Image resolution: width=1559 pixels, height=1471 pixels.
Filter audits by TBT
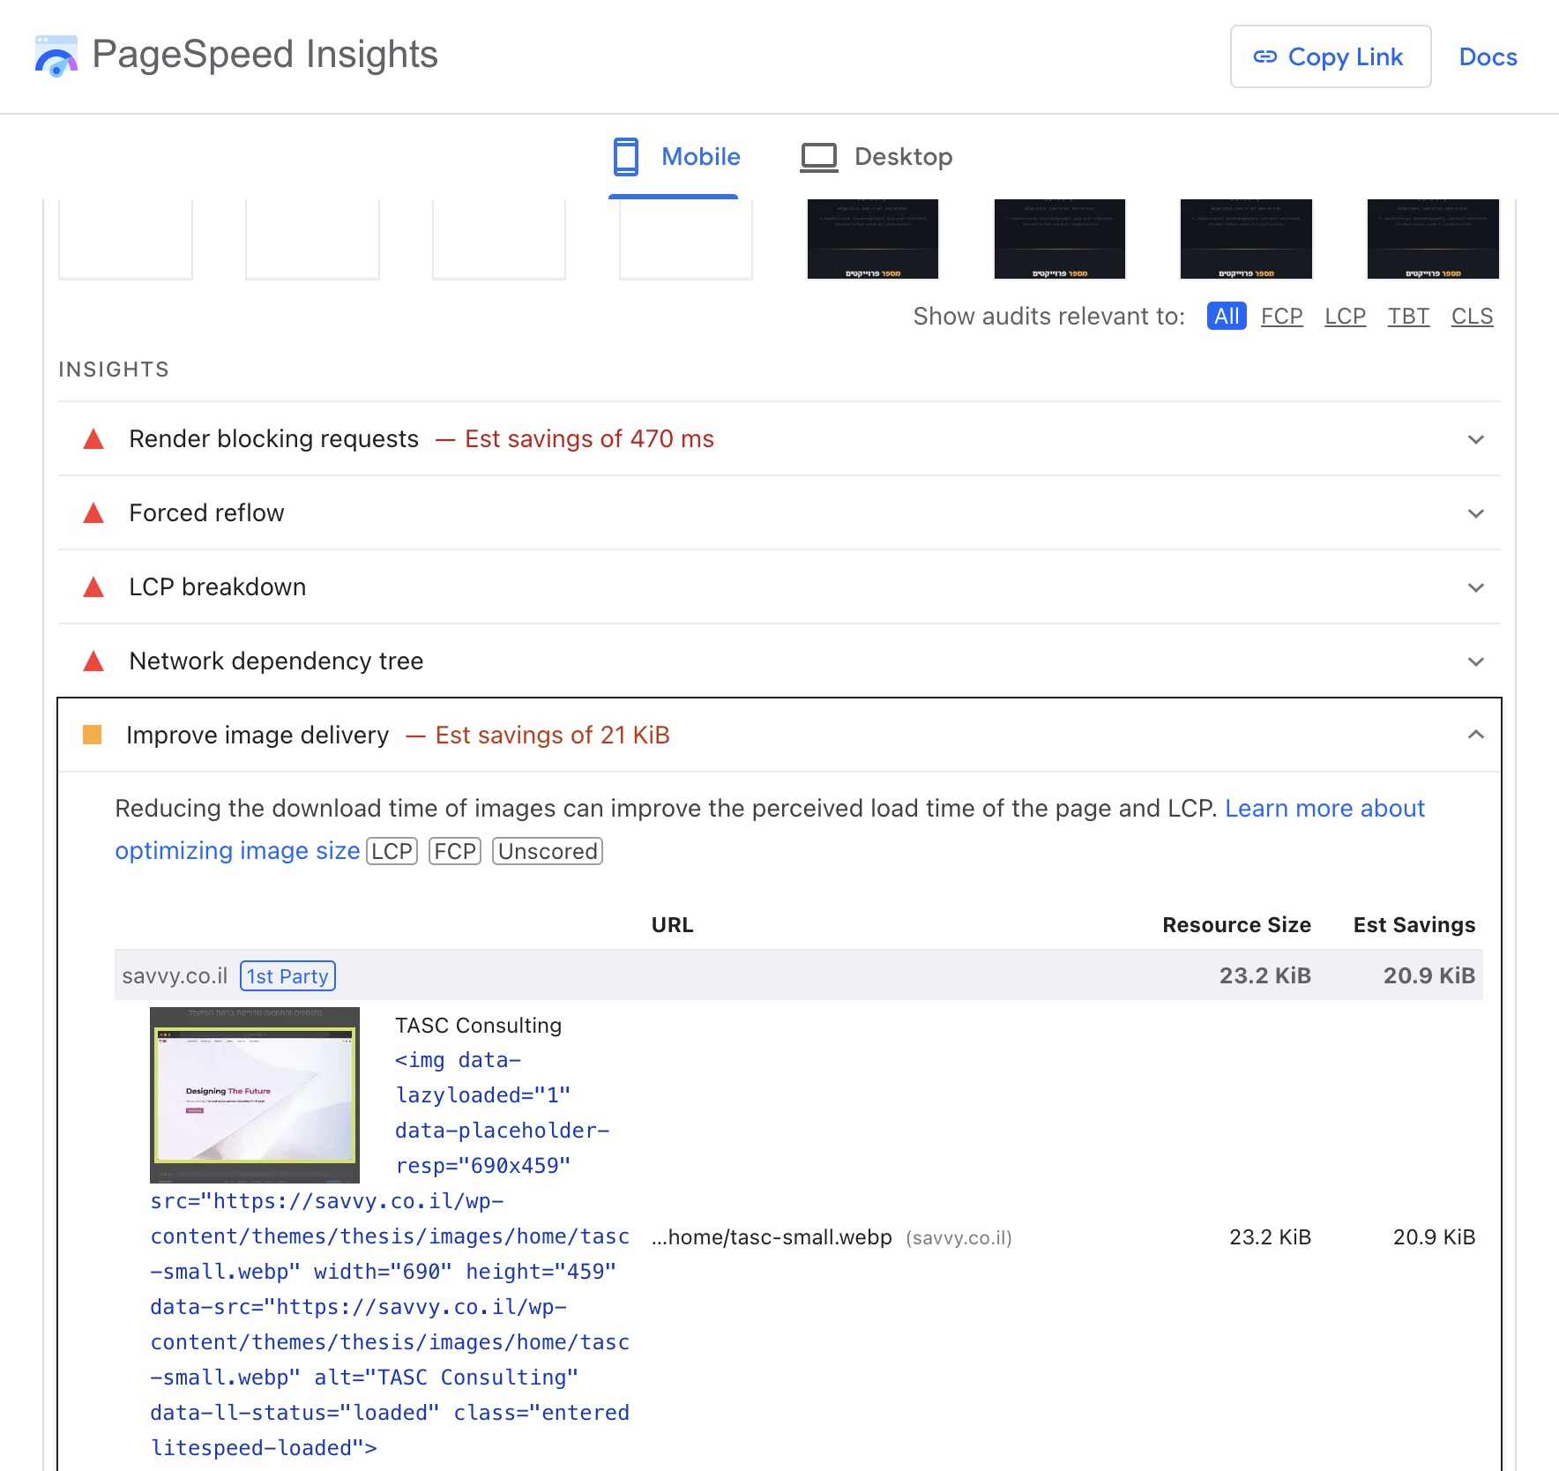pyautogui.click(x=1408, y=317)
